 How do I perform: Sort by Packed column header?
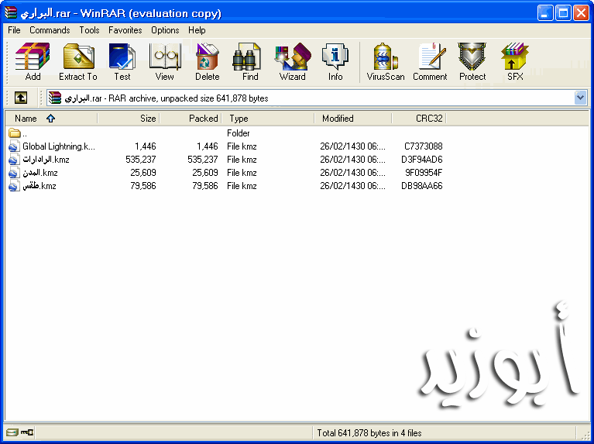click(x=191, y=119)
